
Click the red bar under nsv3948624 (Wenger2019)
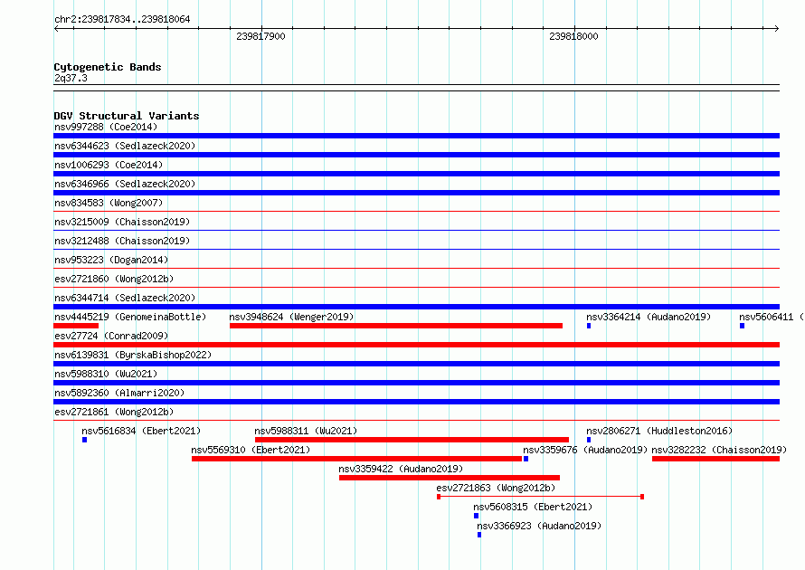point(396,326)
